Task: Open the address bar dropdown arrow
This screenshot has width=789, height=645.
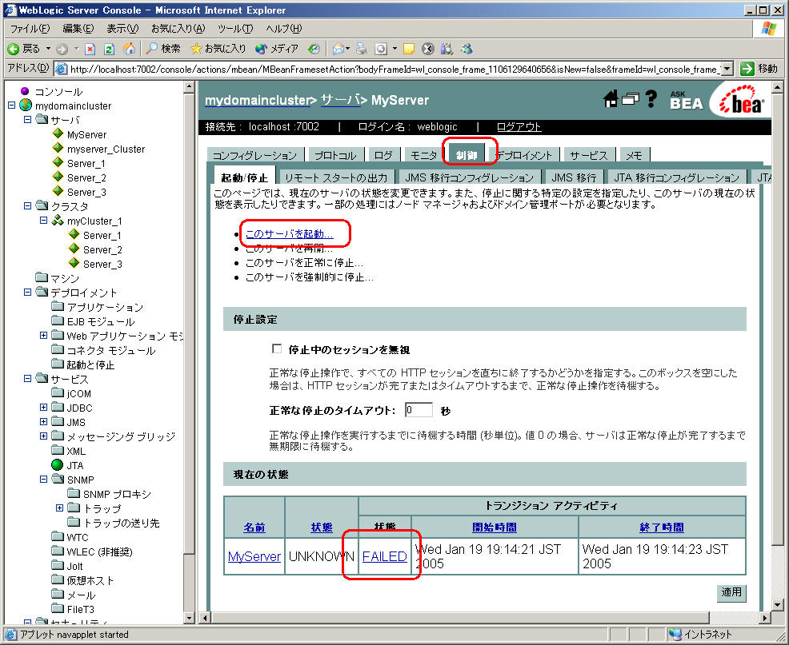Action: tap(727, 69)
